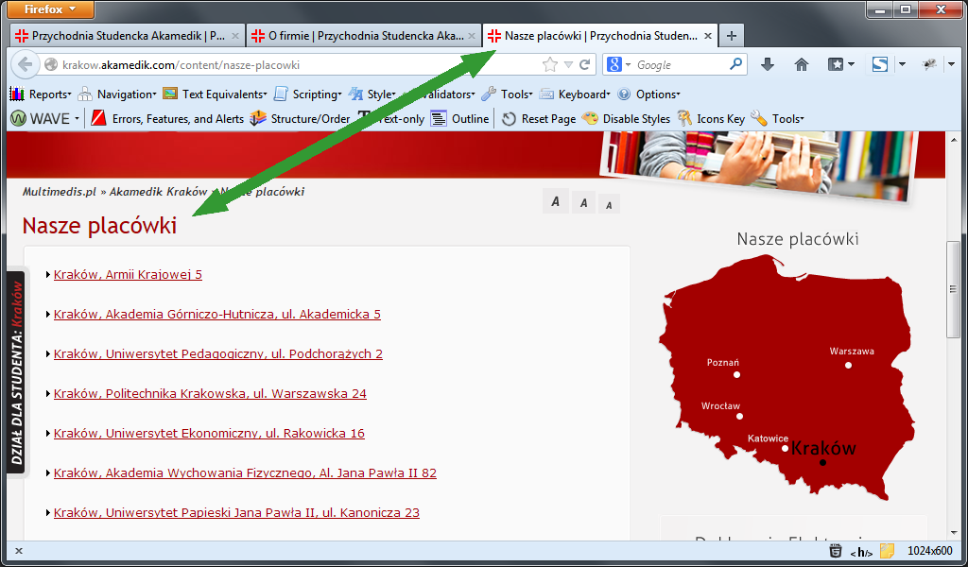
Task: Open the Text Equivalents menu
Action: coord(215,94)
